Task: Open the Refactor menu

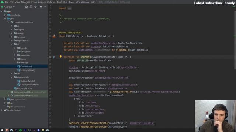Action: 51,2
